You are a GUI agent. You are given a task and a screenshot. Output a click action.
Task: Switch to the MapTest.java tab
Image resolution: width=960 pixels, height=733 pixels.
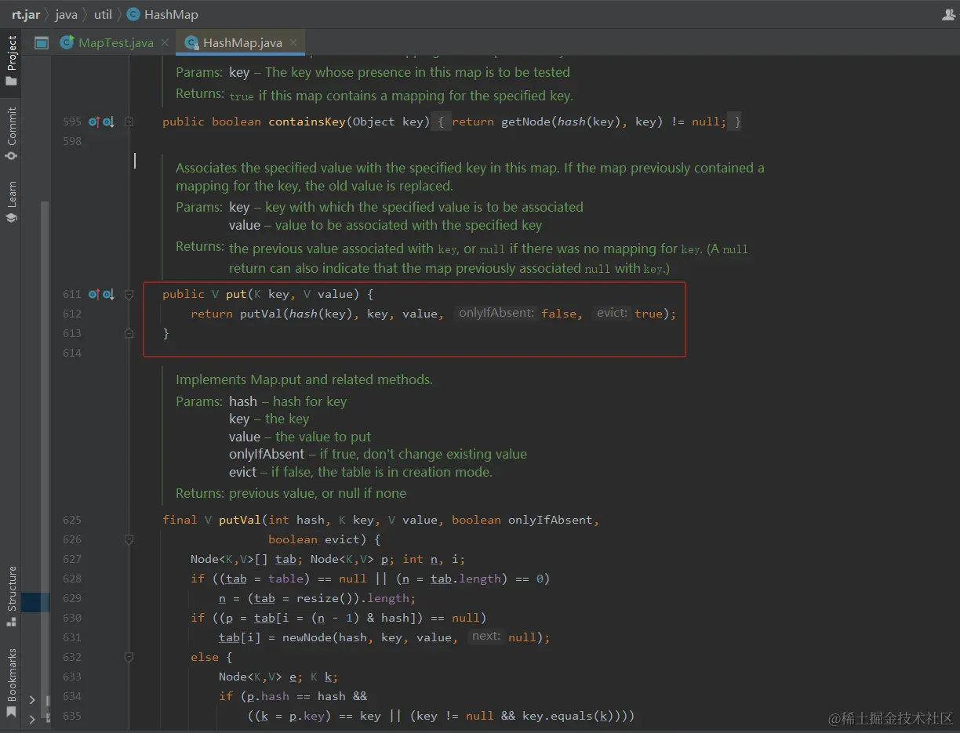coord(115,42)
